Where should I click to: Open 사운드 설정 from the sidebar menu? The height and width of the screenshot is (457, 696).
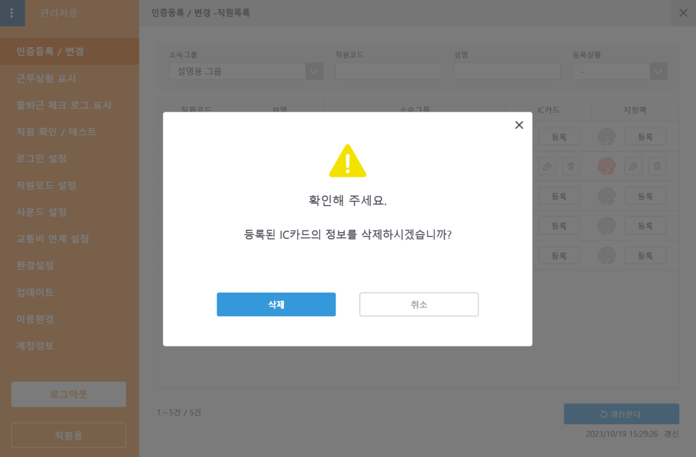[42, 212]
